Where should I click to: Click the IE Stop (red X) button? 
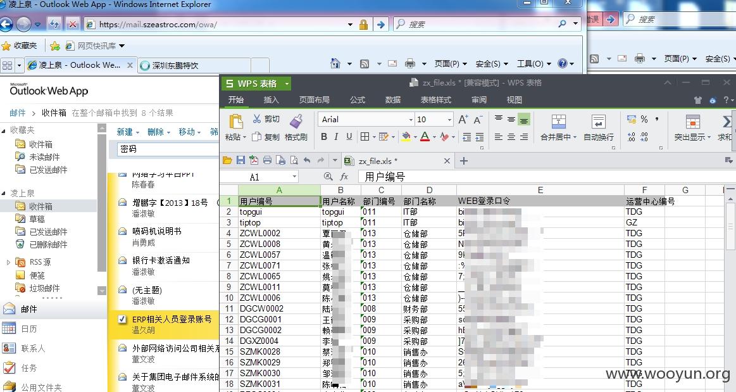[72, 23]
